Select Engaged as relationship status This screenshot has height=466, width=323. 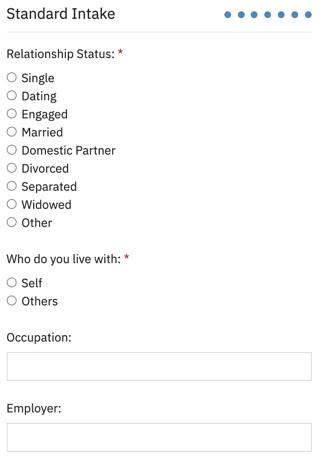[12, 114]
